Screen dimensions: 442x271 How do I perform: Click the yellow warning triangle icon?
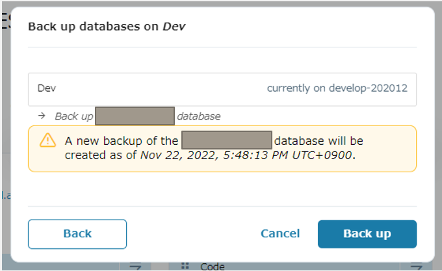tap(47, 140)
